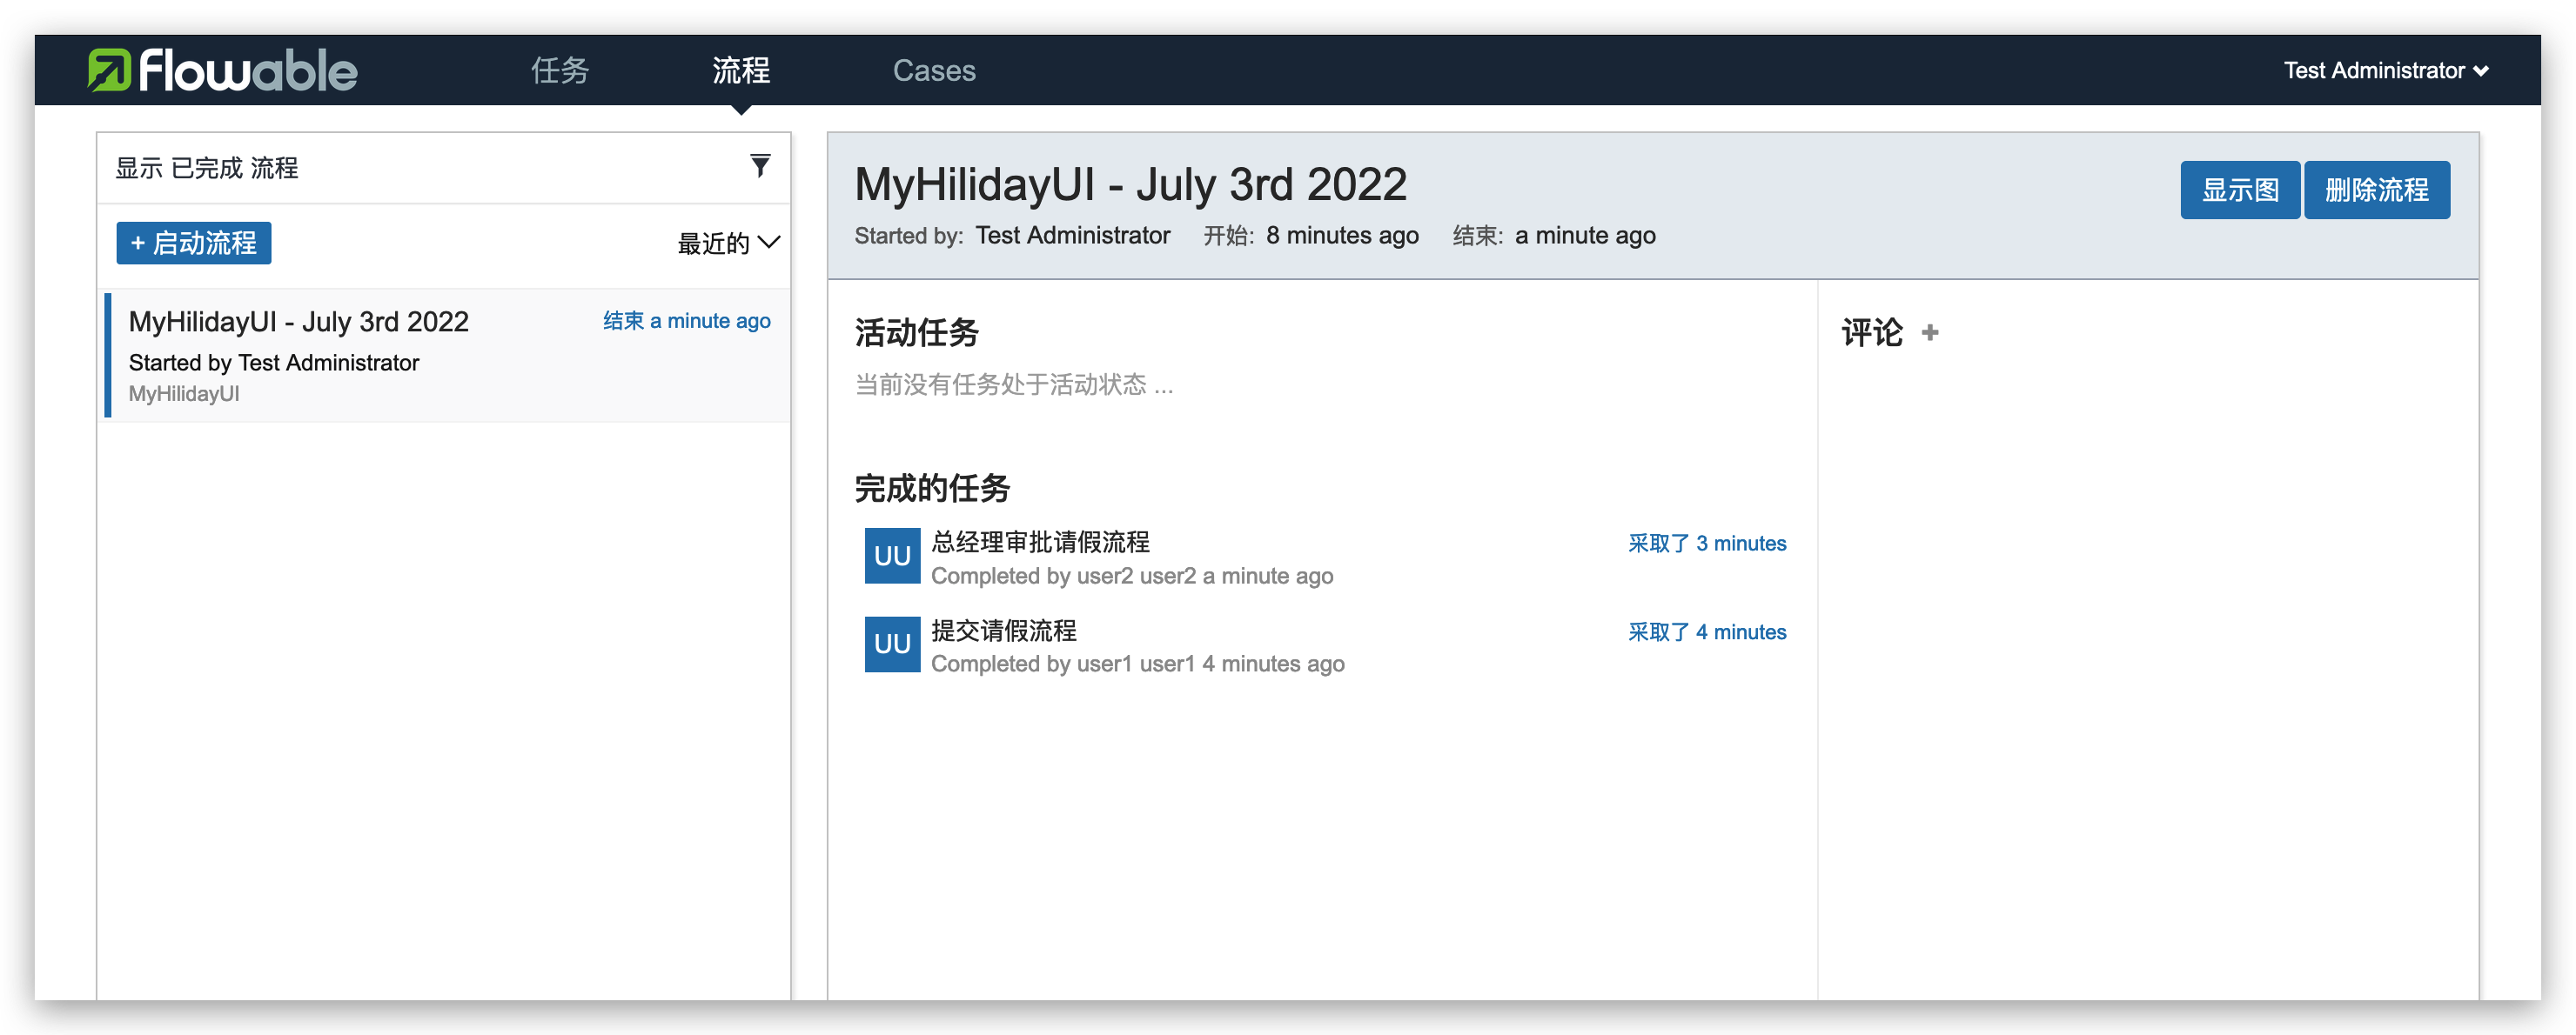2576x1035 pixels.
Task: Click the 采取了 4 minutes duration link
Action: (1706, 631)
